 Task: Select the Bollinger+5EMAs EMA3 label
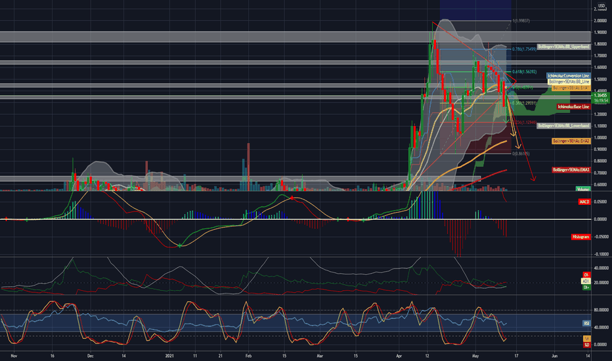point(571,170)
